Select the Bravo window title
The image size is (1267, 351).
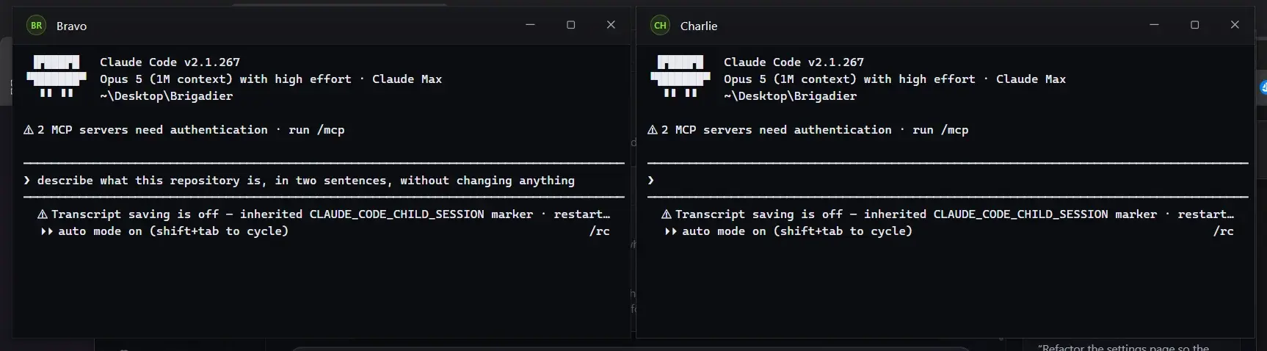[x=72, y=26]
